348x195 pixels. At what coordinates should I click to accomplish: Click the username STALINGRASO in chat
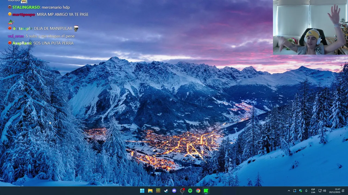(26, 7)
